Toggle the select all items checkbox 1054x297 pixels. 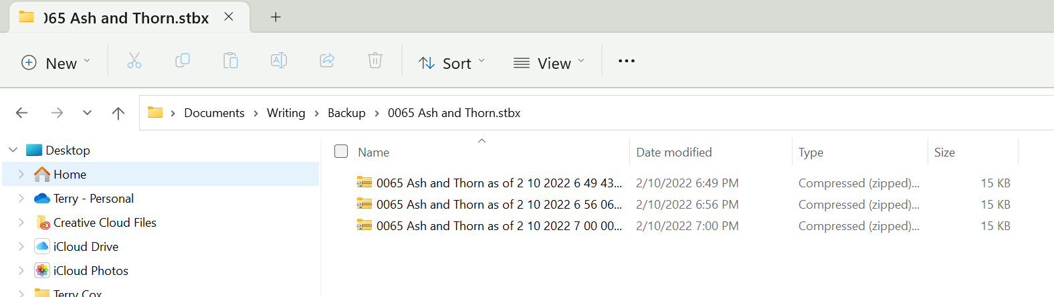[x=341, y=152]
